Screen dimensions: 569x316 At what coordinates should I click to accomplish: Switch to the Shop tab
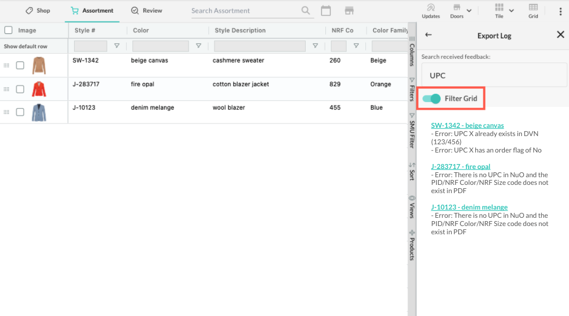(x=38, y=10)
